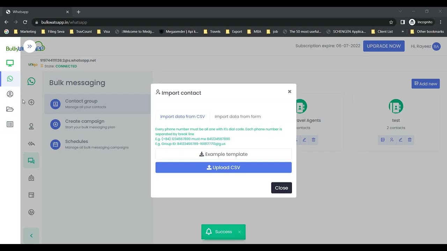Screen dimensions: 447x251
Task: Click the '2 contacts' text under test
Action: click(x=396, y=128)
